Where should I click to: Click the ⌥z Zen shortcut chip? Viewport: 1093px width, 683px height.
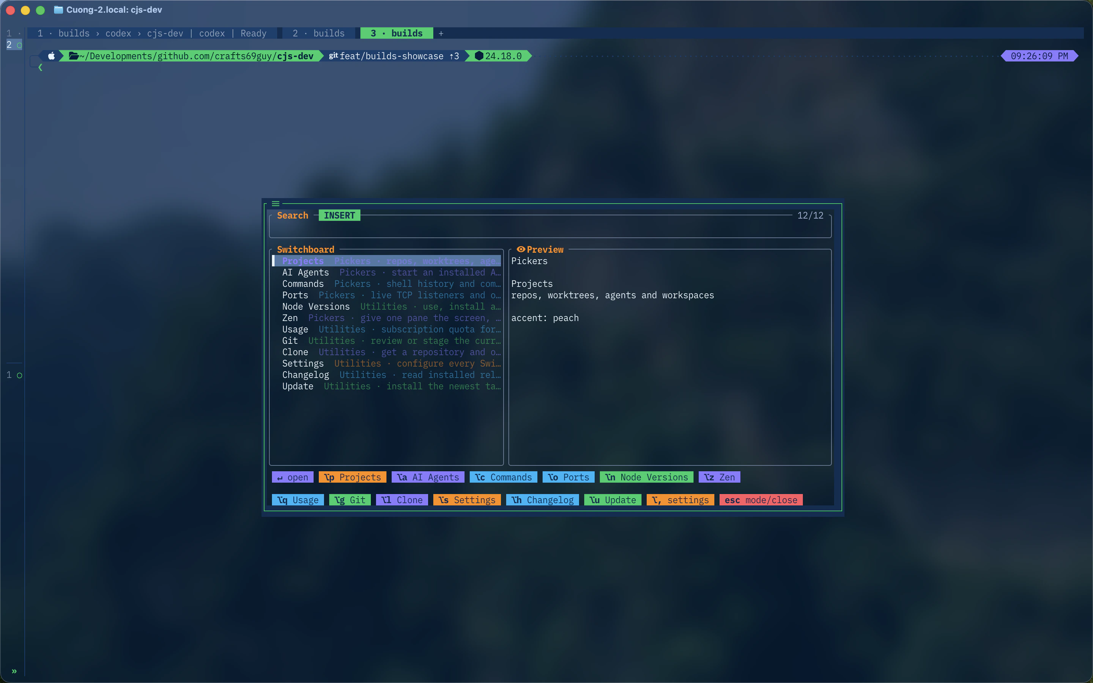720,477
